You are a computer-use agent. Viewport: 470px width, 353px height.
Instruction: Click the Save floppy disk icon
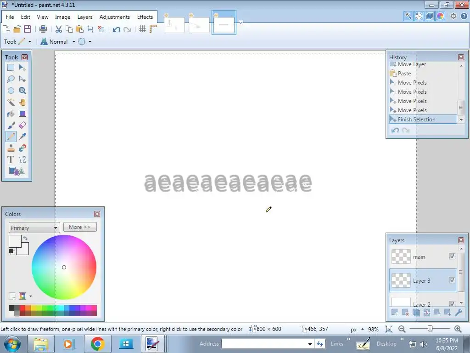27,29
